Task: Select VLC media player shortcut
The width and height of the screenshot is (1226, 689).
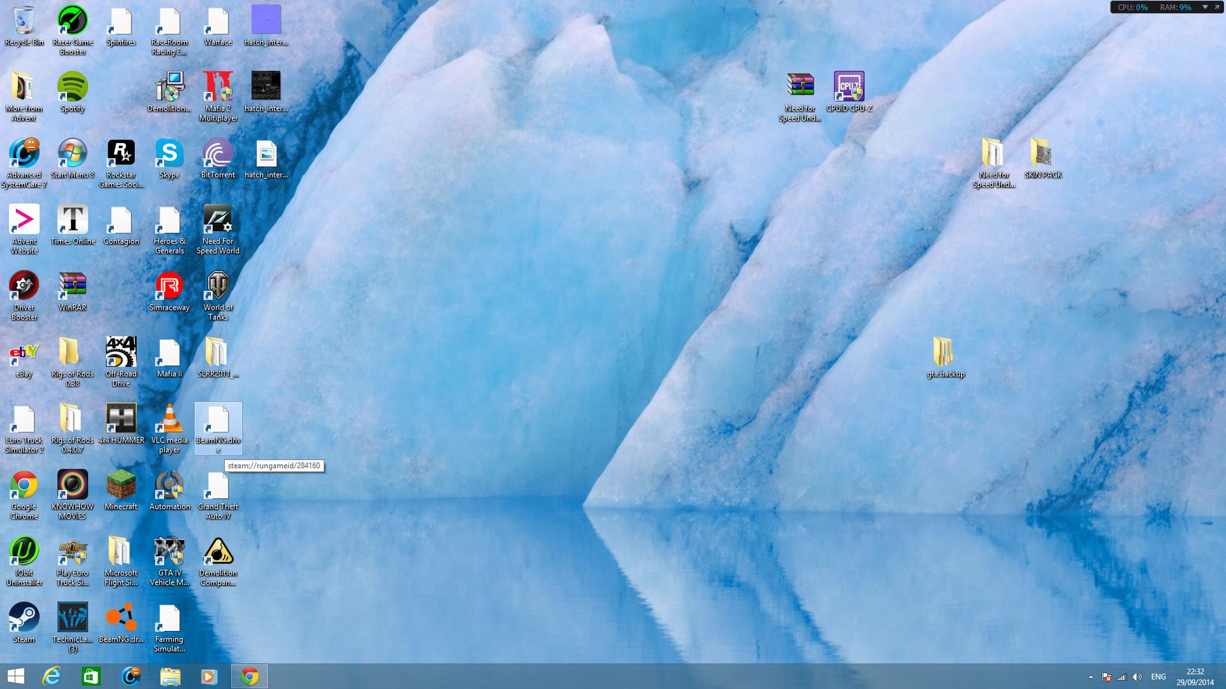Action: tap(169, 429)
